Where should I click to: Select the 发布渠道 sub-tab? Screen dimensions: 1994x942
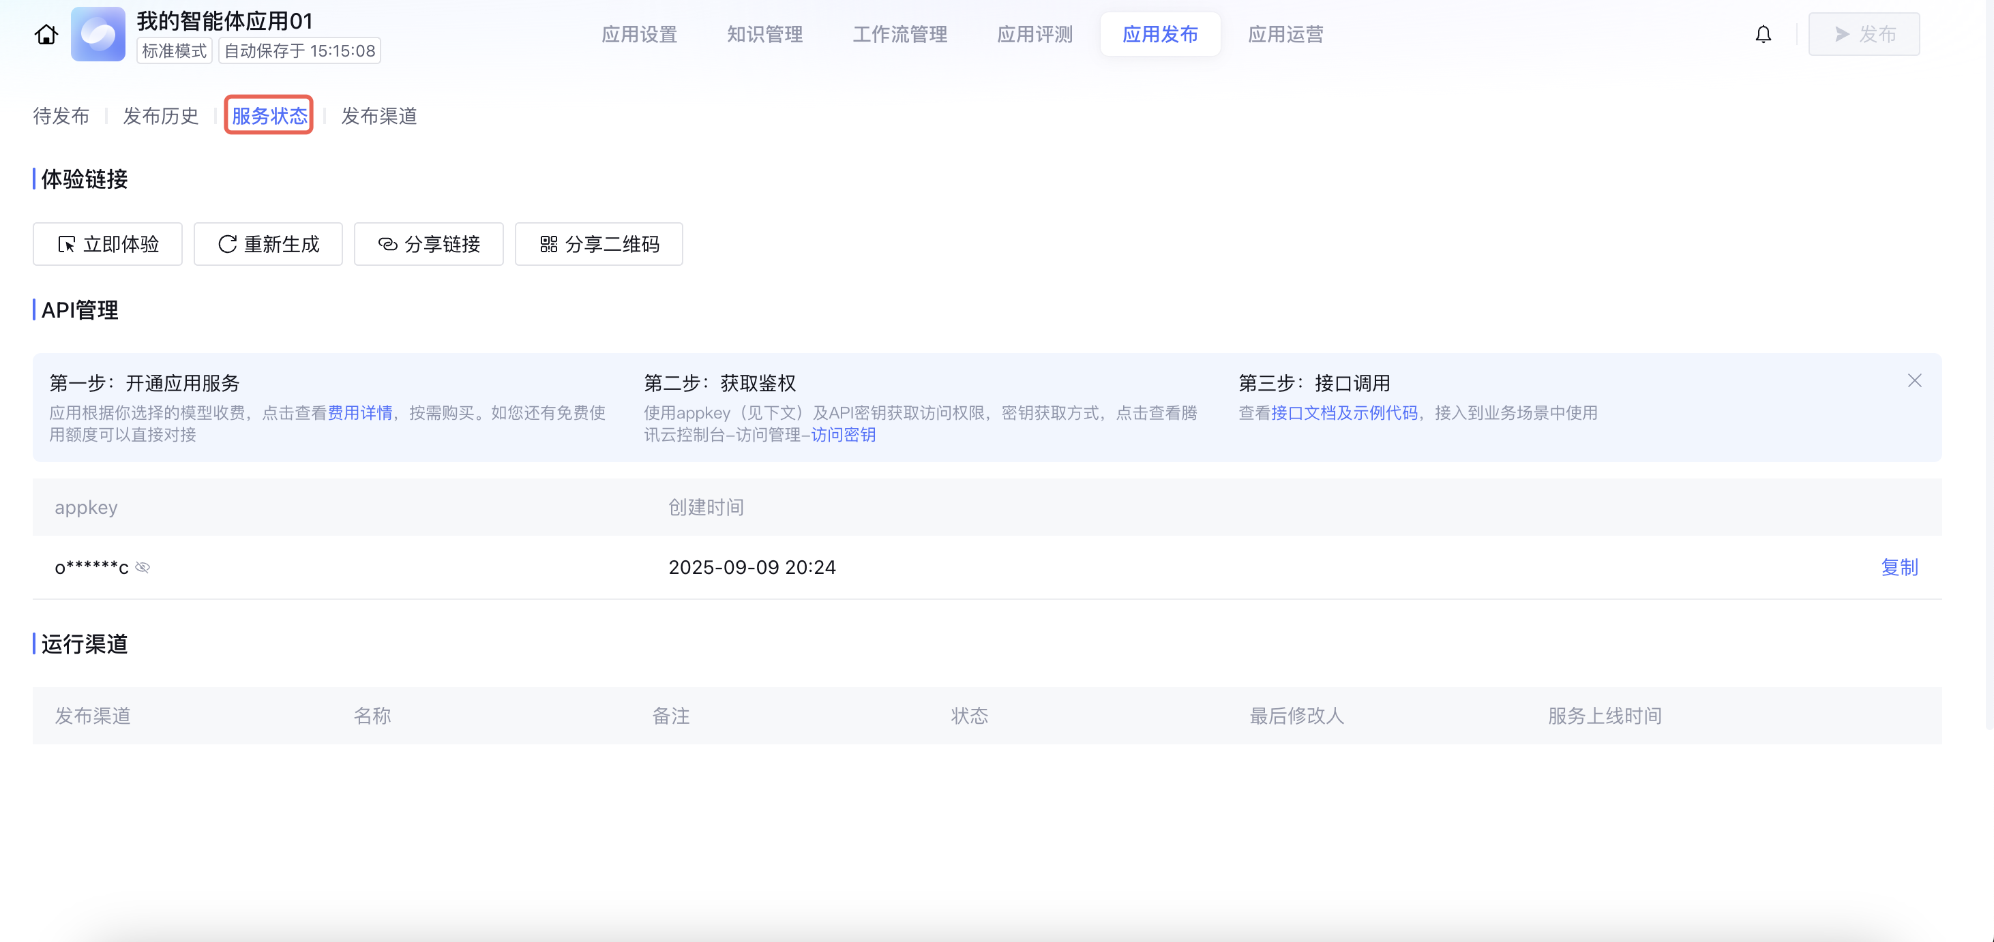click(378, 116)
